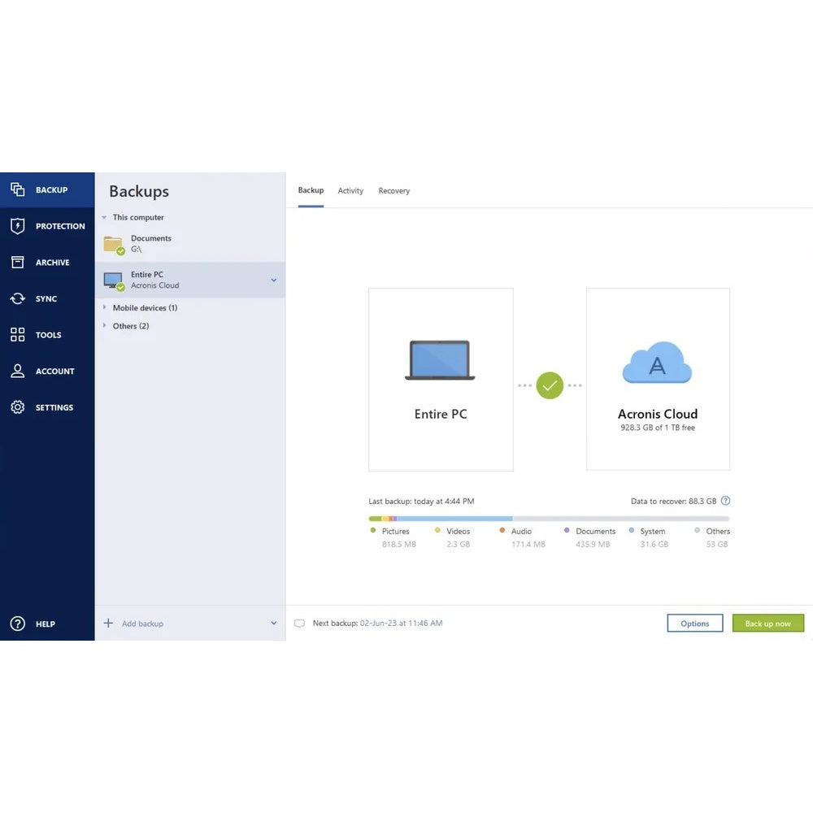Open the Settings gear icon
The image size is (813, 813).
pyautogui.click(x=18, y=407)
